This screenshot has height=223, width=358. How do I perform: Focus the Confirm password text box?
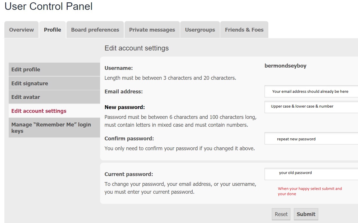point(311,139)
